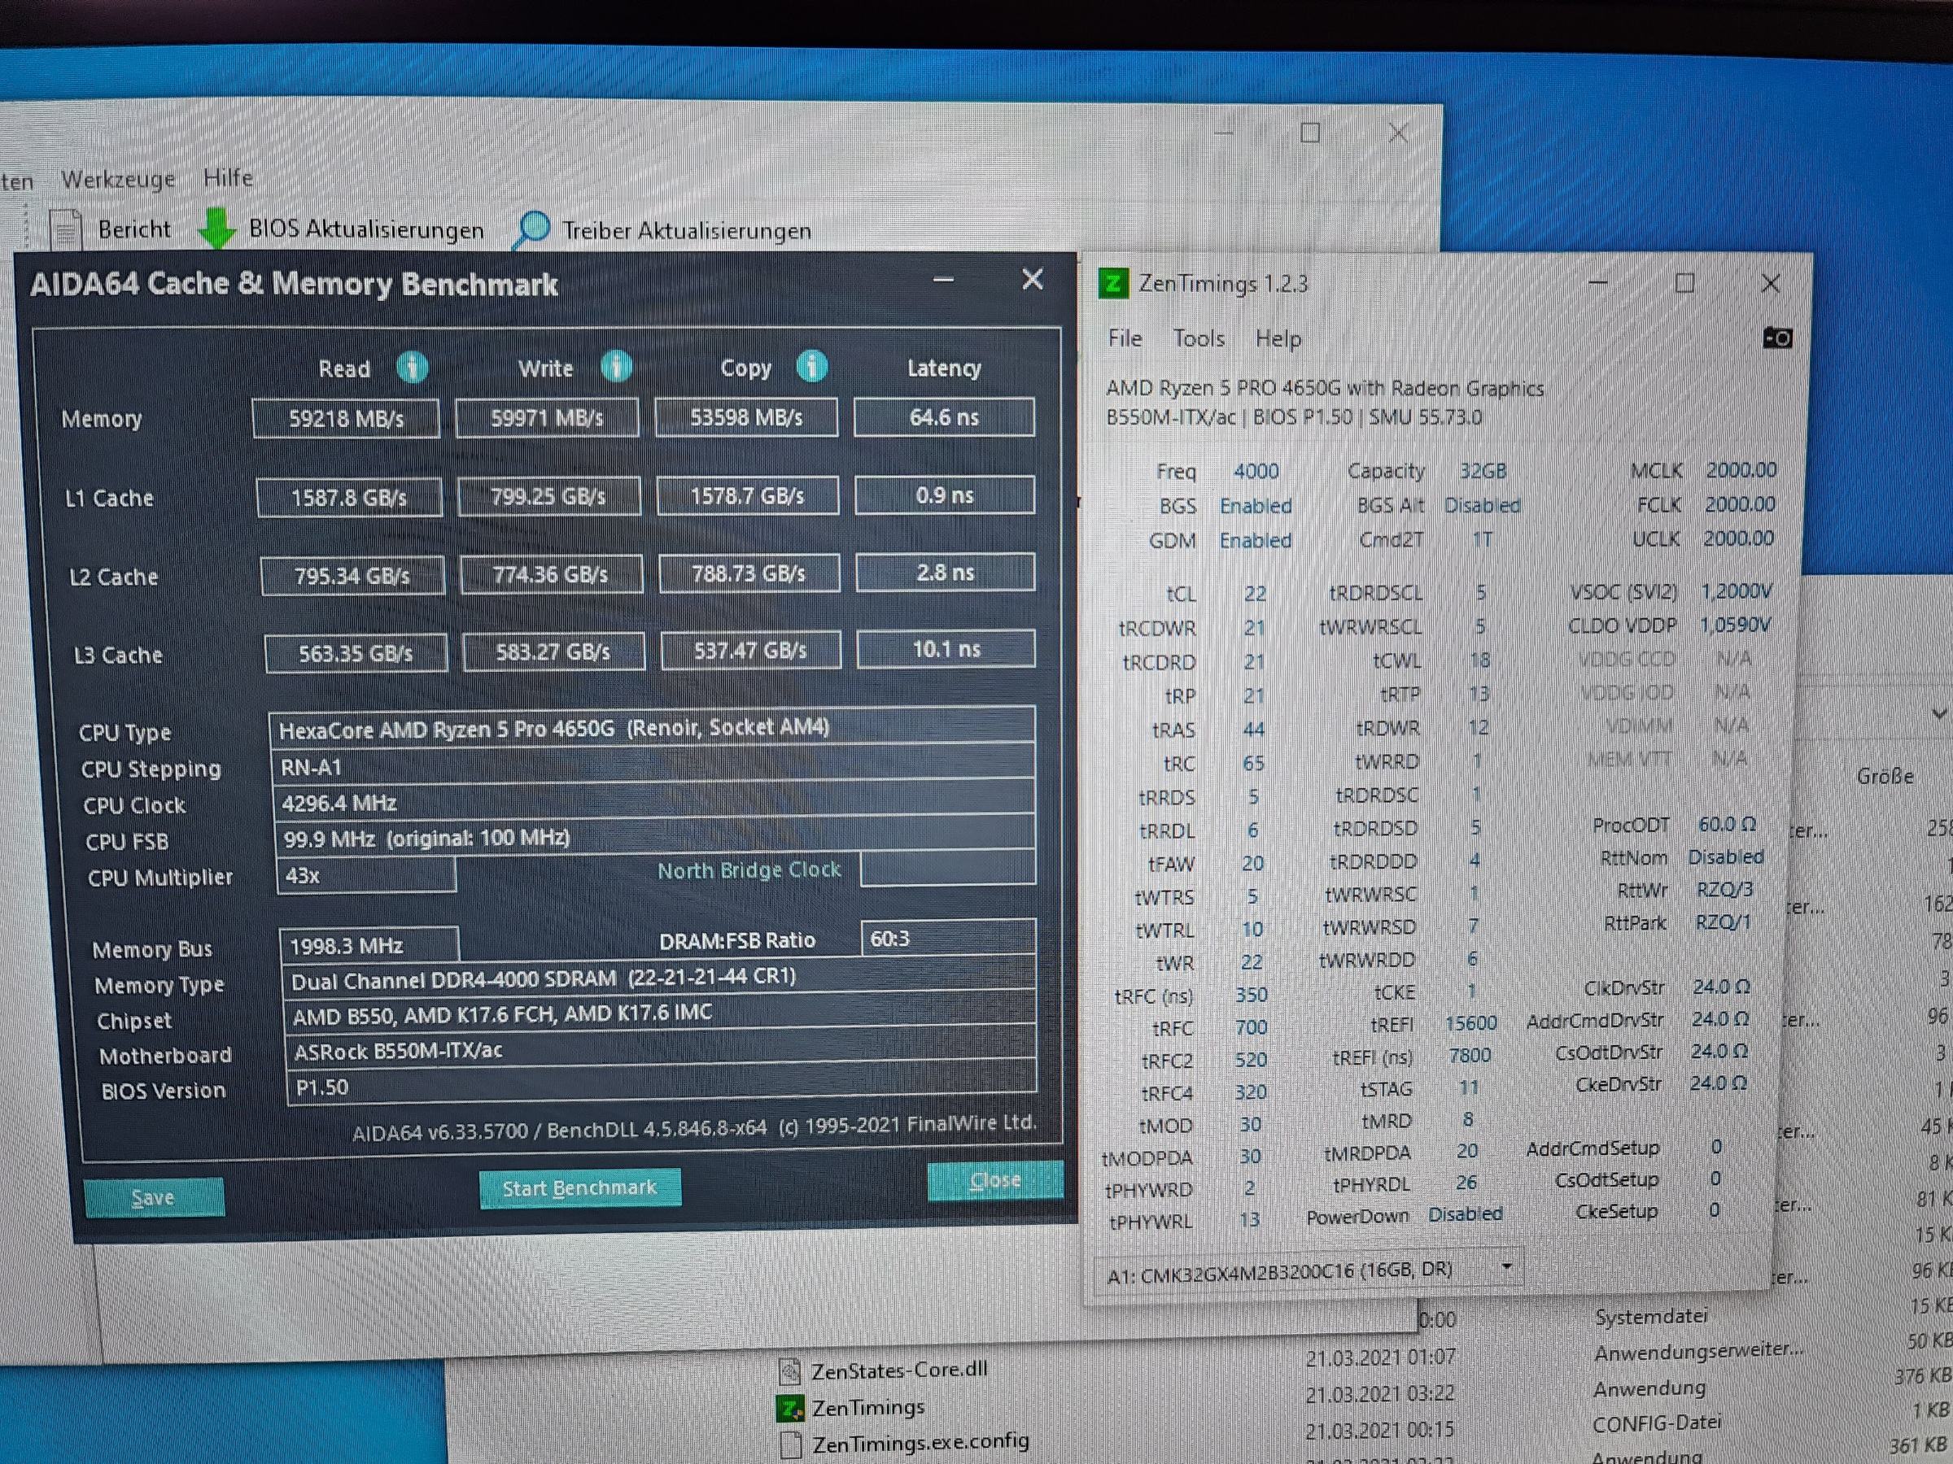
Task: Click the PowerDown Disabled value in ZenTimings
Action: (1465, 1214)
